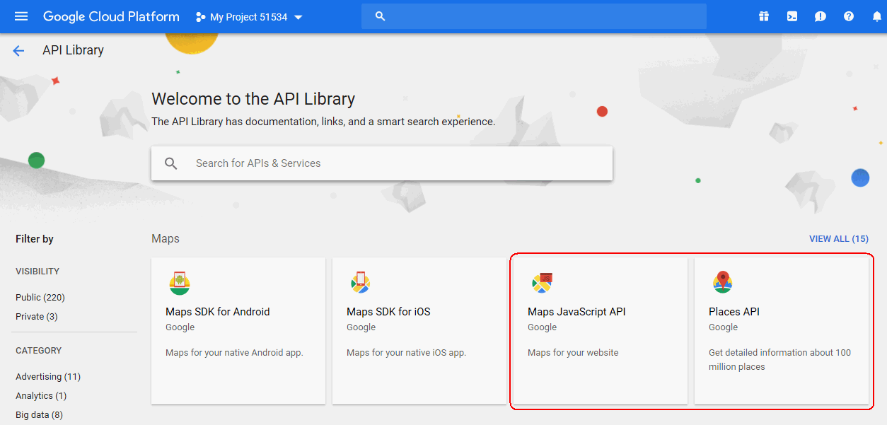The image size is (887, 425).
Task: Filter by Public visibility
Action: point(40,298)
